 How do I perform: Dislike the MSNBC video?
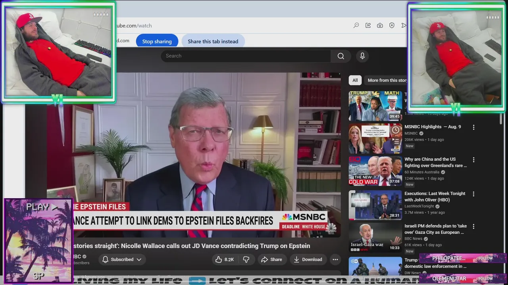tap(246, 260)
